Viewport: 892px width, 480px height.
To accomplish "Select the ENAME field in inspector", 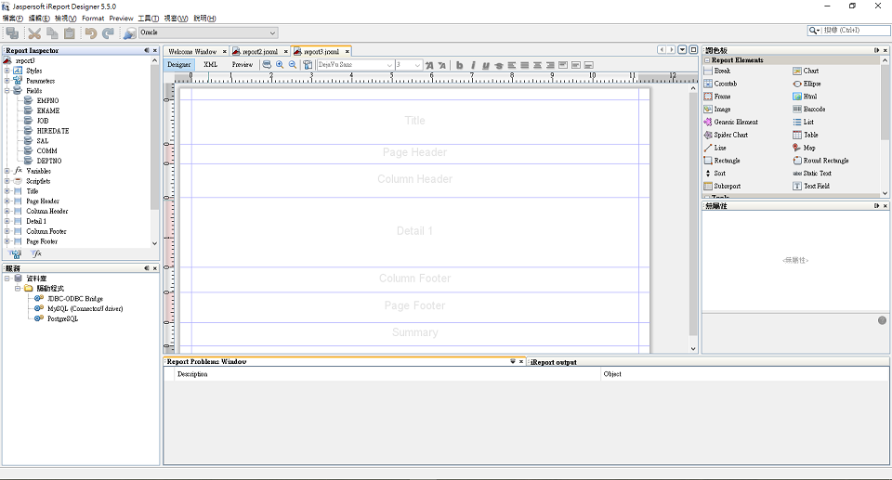I will click(47, 110).
